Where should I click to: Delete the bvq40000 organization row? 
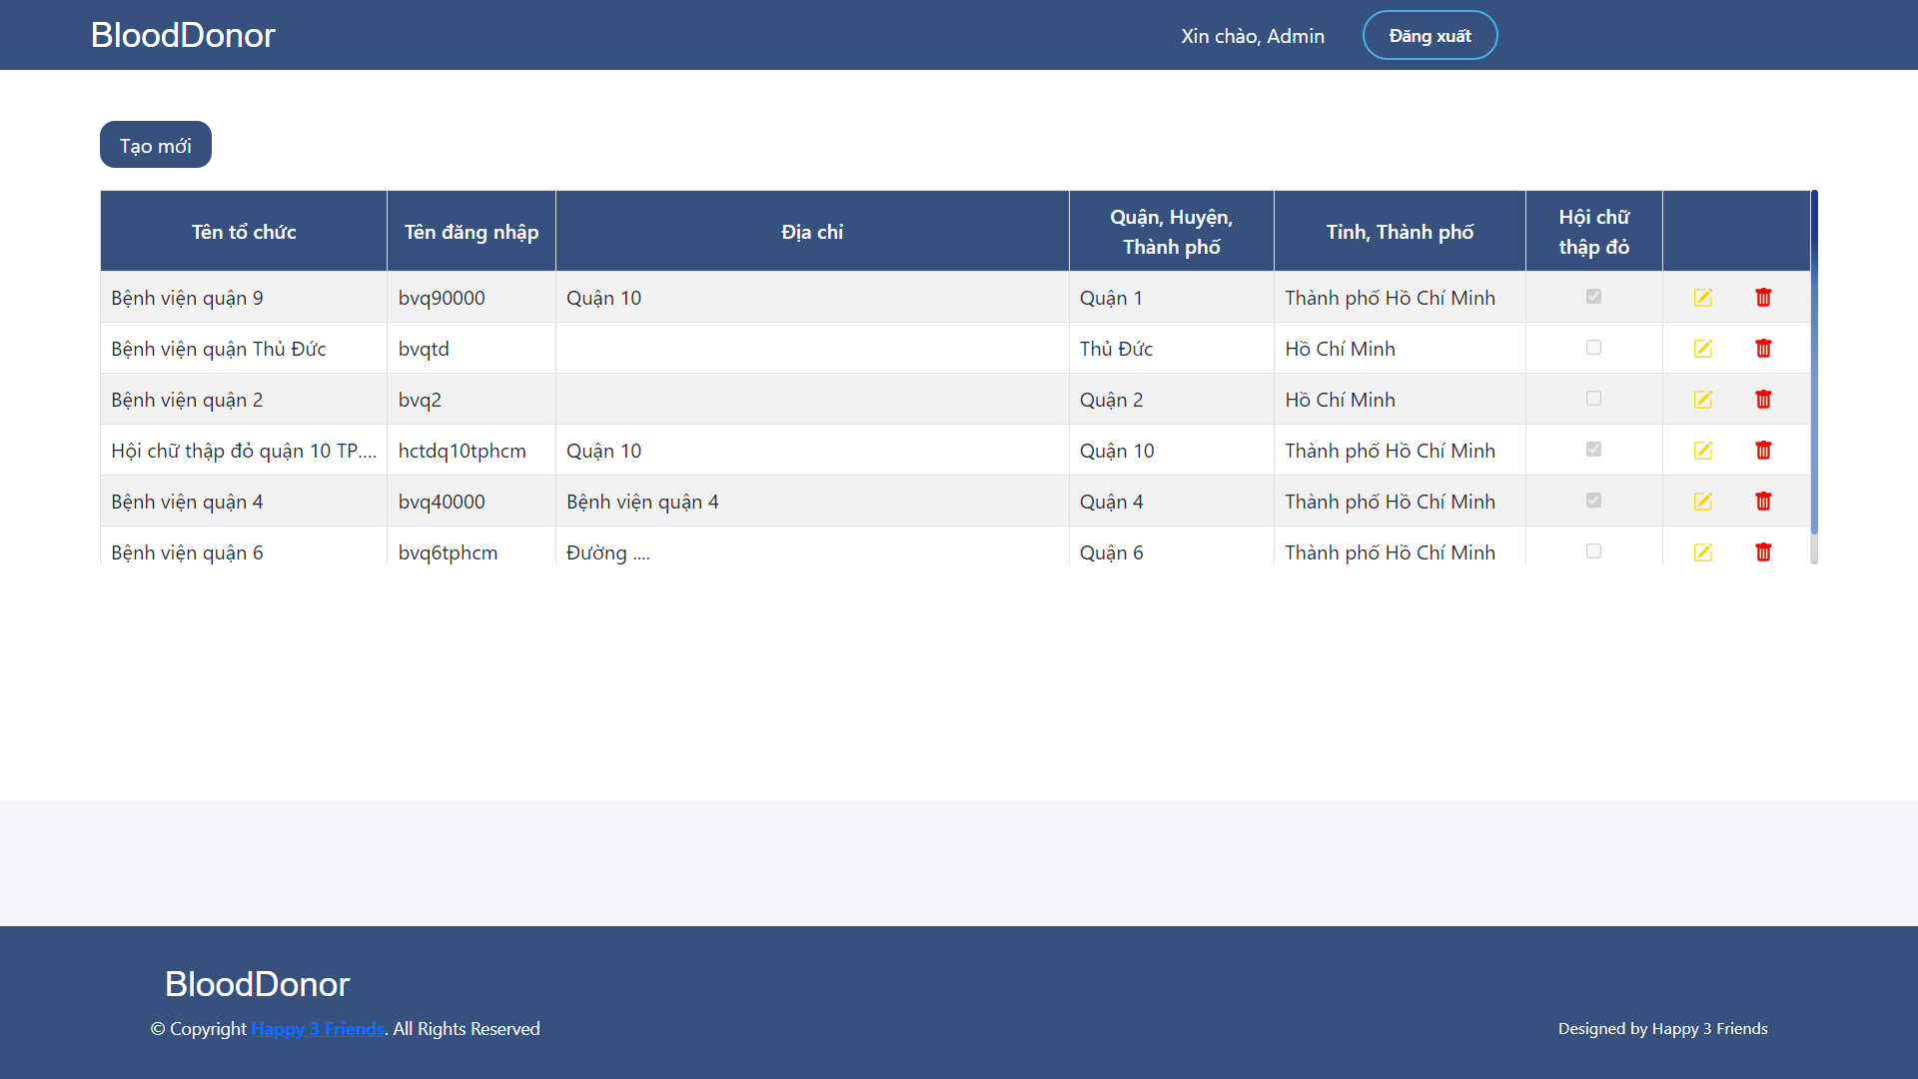[1763, 502]
